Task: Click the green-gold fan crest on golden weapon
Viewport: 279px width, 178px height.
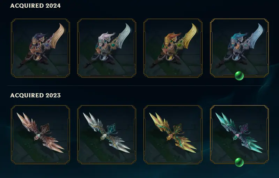Action: pos(178,128)
